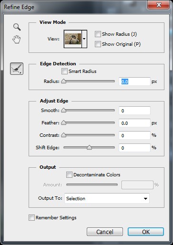Click the Radius px value field
The height and width of the screenshot is (245, 173).
pyautogui.click(x=134, y=82)
